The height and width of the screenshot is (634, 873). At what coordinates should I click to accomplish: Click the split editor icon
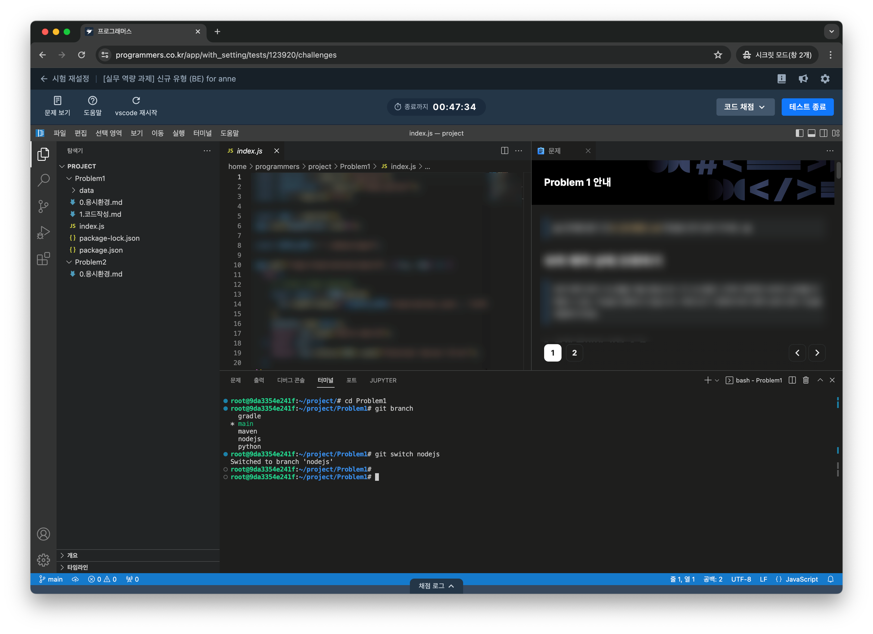click(x=504, y=151)
